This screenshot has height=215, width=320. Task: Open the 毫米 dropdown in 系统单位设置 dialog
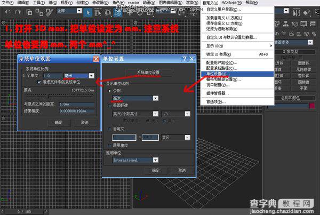tap(91, 76)
